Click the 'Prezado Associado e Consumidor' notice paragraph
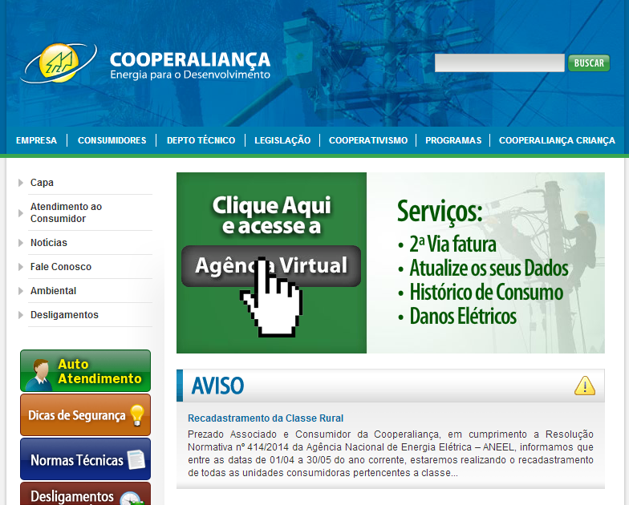Screen dimensions: 629x505 point(390,454)
